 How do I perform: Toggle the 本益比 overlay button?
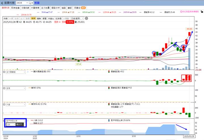click(x=51, y=18)
